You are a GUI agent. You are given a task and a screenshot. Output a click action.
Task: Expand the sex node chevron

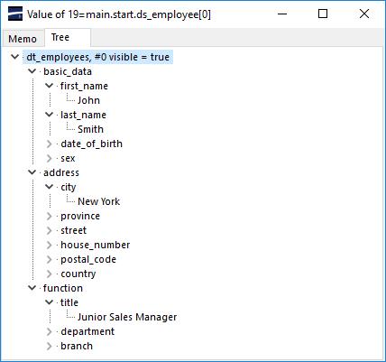click(x=50, y=158)
